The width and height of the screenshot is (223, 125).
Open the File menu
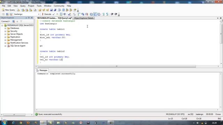pos(3,6)
